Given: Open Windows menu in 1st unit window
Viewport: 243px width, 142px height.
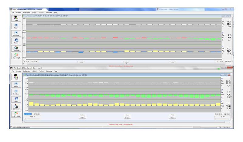Looking at the screenshot, I should [x=49, y=13].
